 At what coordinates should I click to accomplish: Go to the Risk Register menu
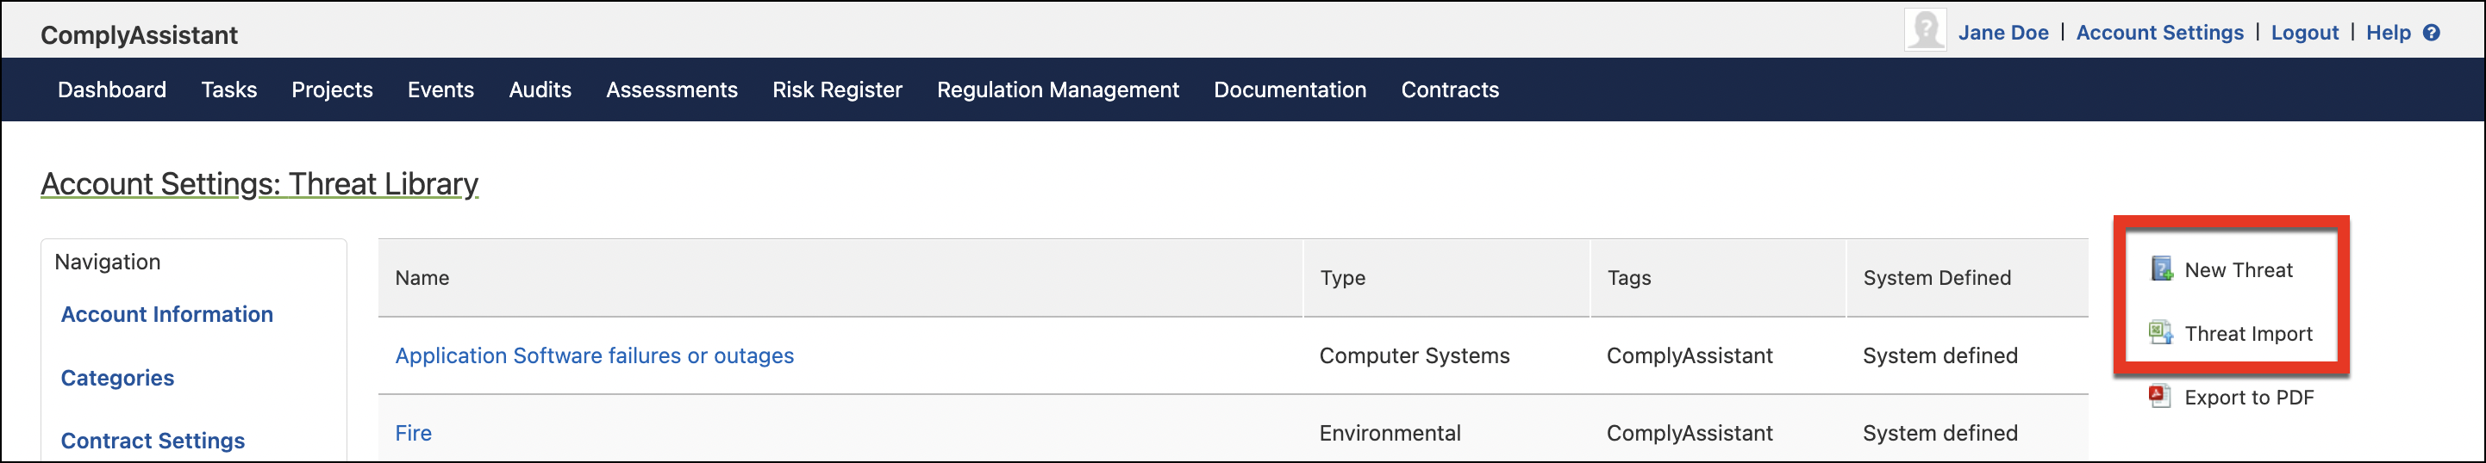(837, 90)
